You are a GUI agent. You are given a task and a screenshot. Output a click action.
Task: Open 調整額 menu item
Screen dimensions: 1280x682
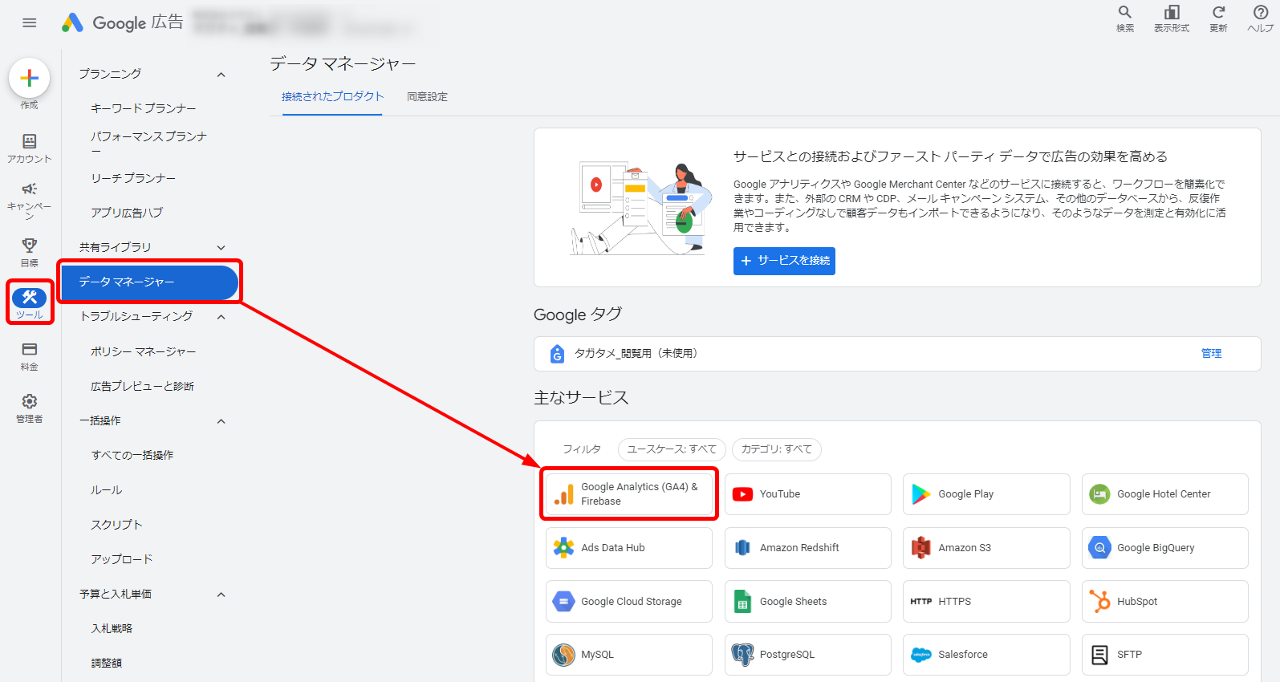(107, 663)
